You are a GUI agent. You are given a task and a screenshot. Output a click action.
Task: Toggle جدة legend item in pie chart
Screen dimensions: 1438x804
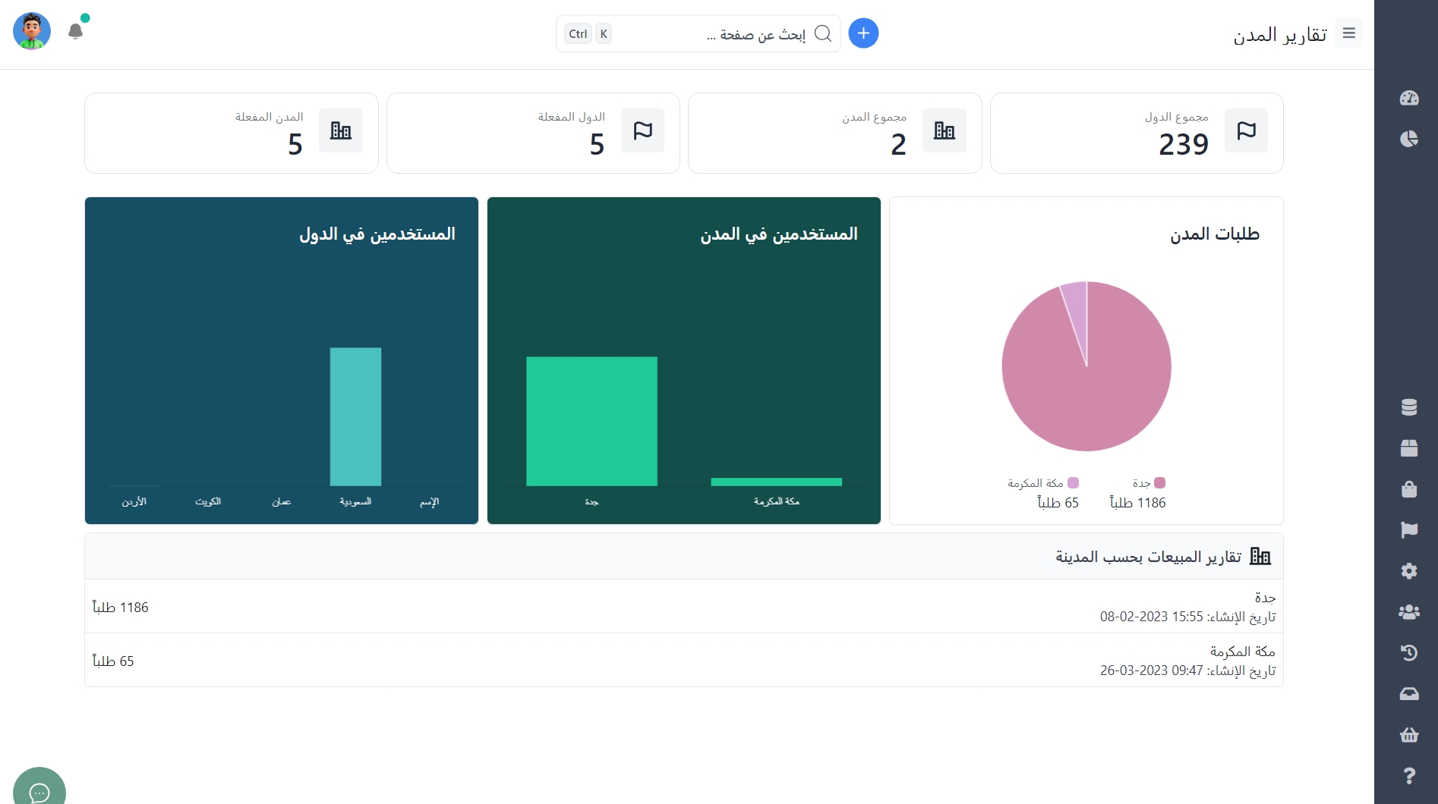click(x=1148, y=483)
